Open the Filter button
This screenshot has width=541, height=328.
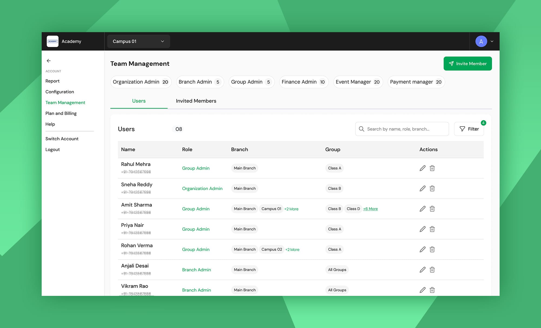[469, 129]
